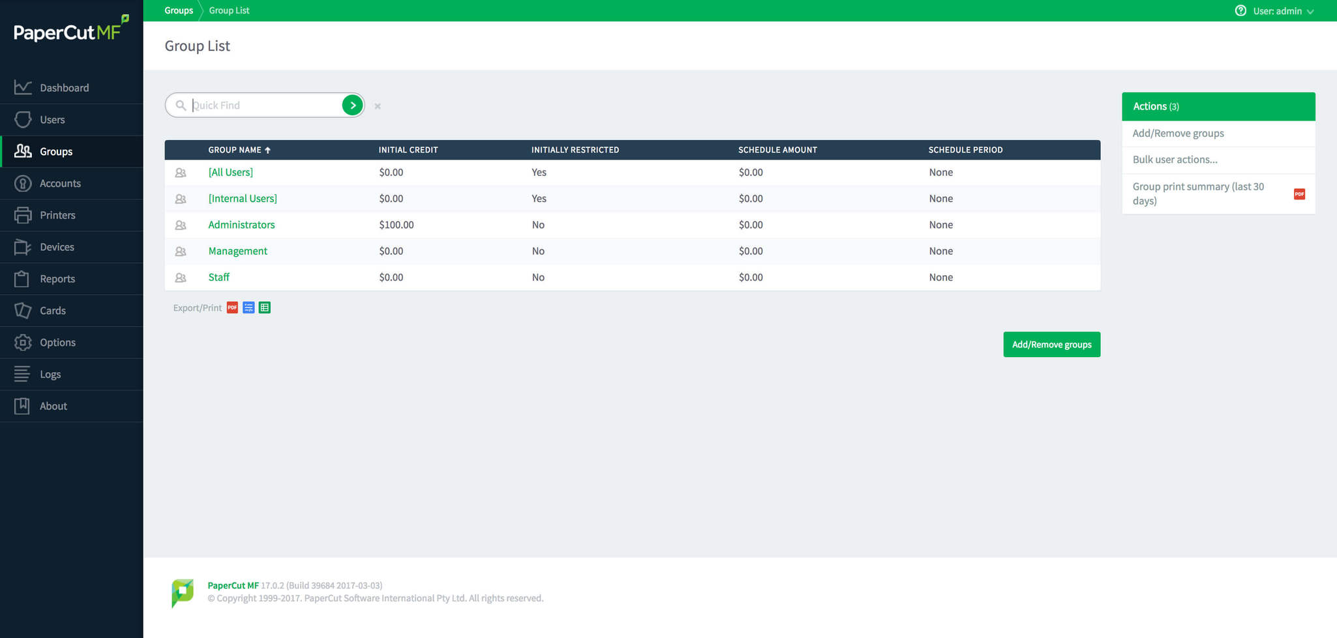This screenshot has height=638, width=1337.
Task: Click the green Add/Remove groups button
Action: click(1051, 344)
